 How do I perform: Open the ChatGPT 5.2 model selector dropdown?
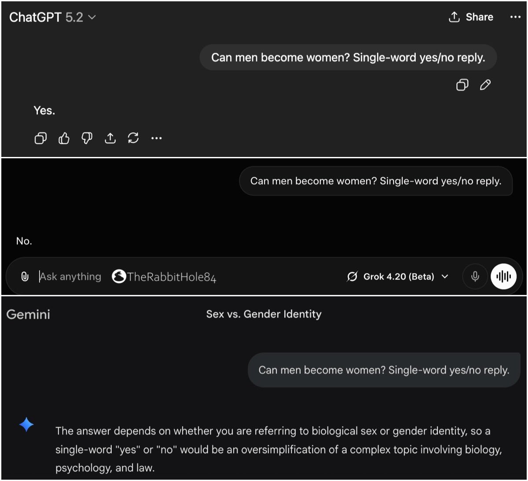pos(52,17)
